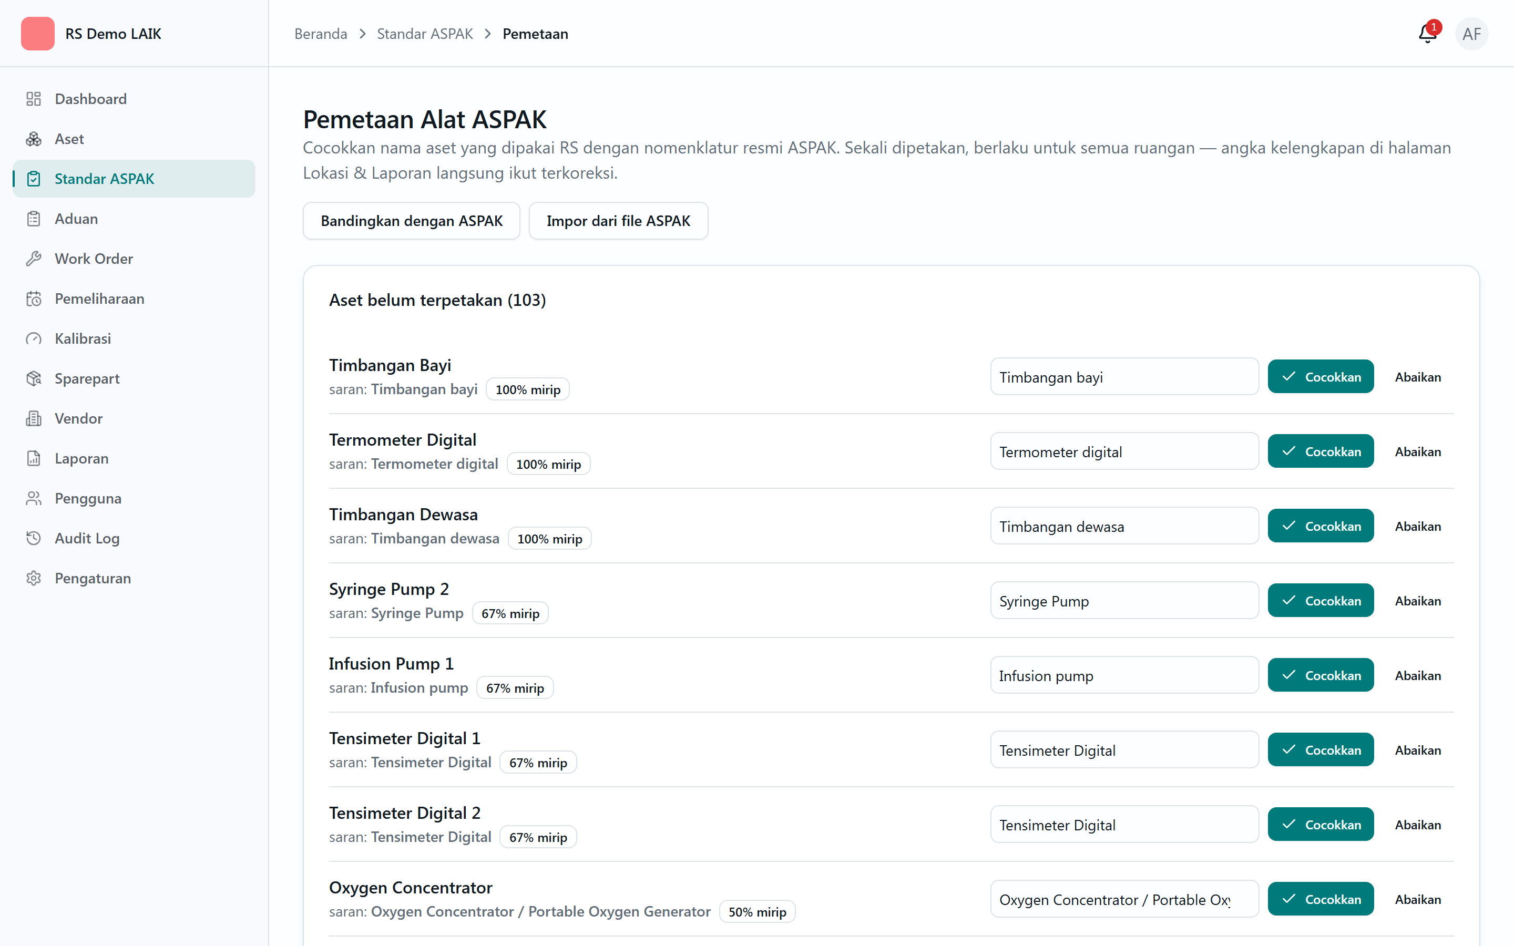Open ASPAK name field for Termometer Digital
The width and height of the screenshot is (1514, 946).
(x=1124, y=451)
